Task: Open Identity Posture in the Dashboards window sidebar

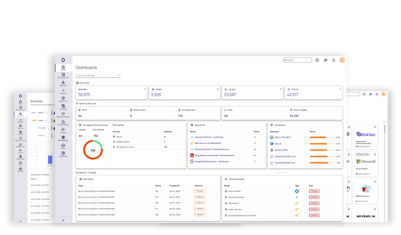Action: click(63, 115)
